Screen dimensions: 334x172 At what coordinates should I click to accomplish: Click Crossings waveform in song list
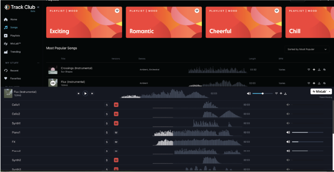[x=218, y=70]
